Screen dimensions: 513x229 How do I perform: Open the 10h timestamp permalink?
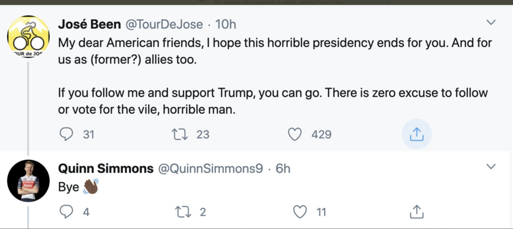pyautogui.click(x=226, y=24)
